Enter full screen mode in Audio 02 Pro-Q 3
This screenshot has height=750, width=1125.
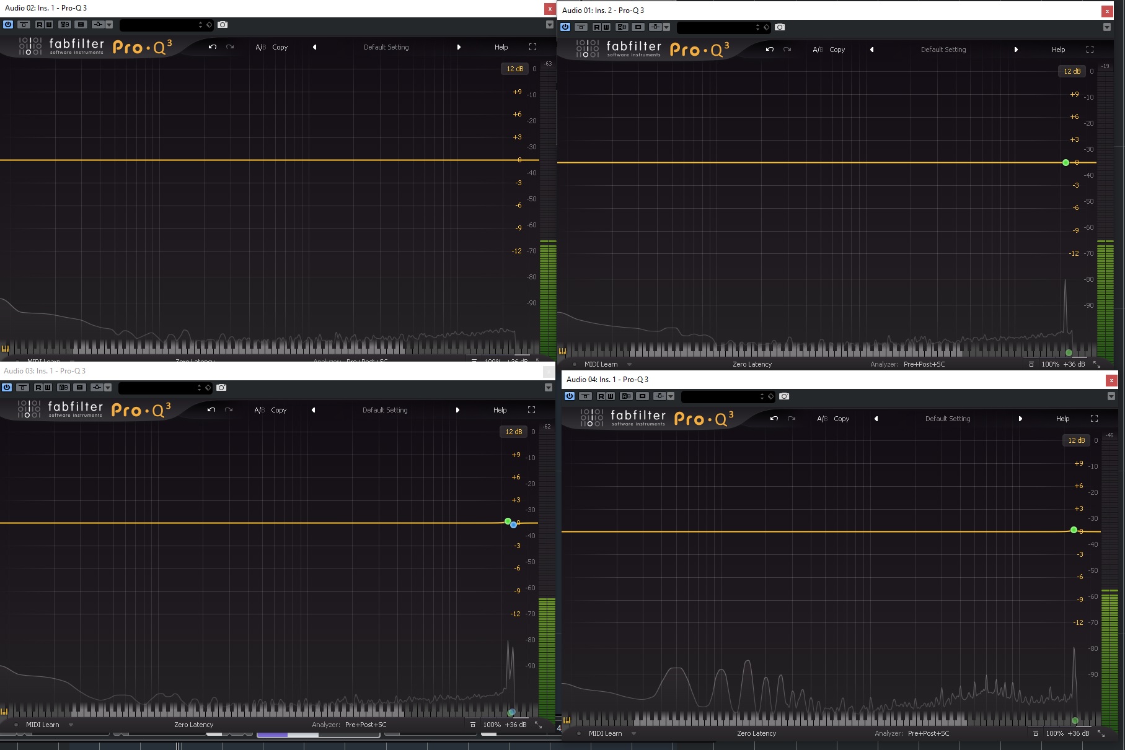coord(532,47)
